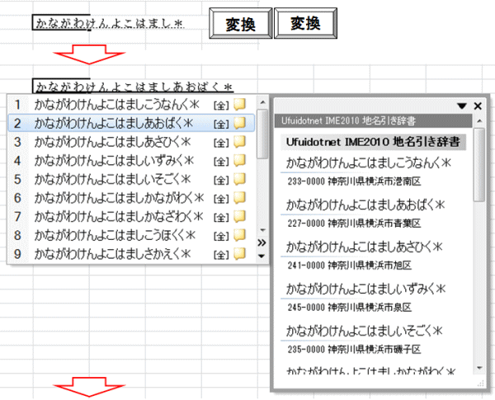
Task: Click dictionary entry かながわけんよこはましあおばく＊
Action: [365, 205]
